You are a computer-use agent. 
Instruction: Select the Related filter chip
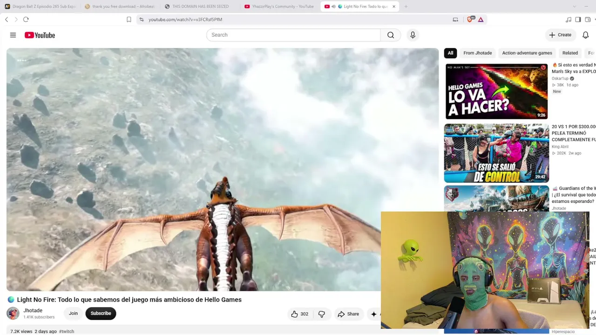(x=570, y=53)
